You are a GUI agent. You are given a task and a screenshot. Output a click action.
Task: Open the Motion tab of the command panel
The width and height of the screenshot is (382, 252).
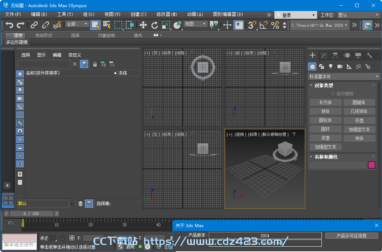pyautogui.click(x=347, y=55)
